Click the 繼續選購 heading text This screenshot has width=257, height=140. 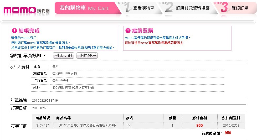click(x=143, y=31)
